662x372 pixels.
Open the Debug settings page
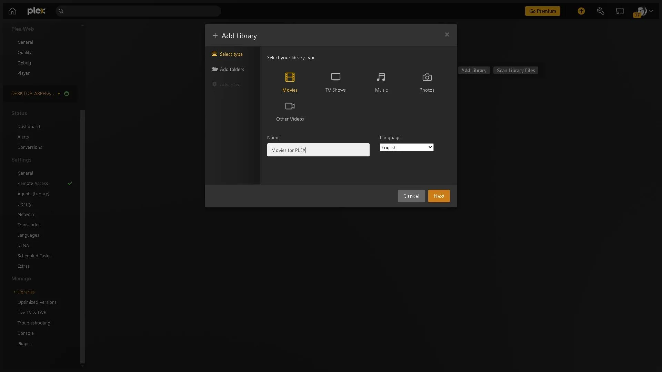[24, 63]
